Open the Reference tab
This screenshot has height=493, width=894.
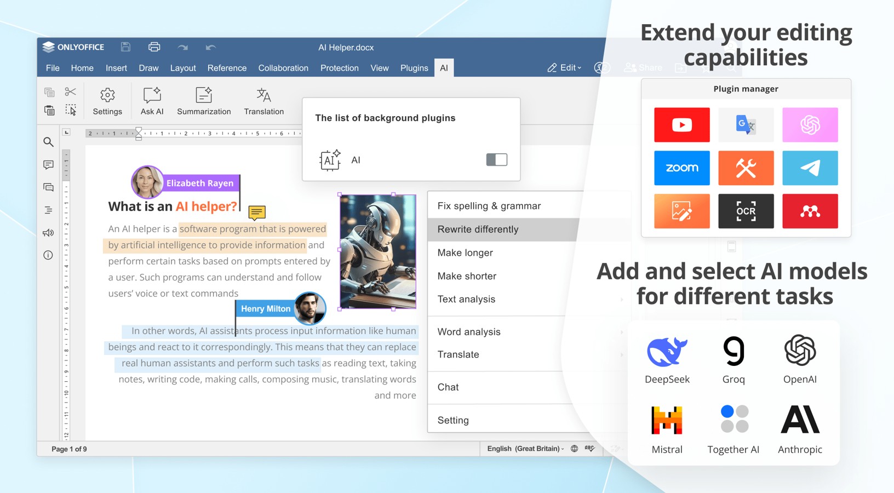pyautogui.click(x=227, y=68)
